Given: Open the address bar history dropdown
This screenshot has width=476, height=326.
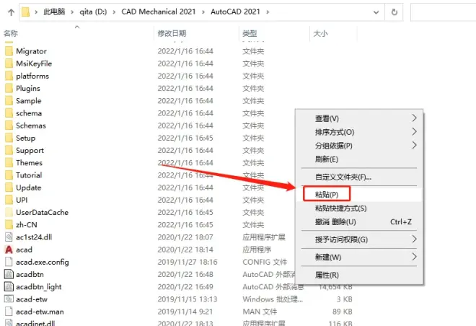Looking at the screenshot, I should click(x=376, y=12).
